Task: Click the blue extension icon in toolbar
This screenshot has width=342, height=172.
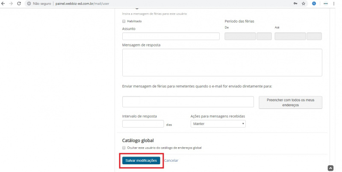Action: pos(314,3)
